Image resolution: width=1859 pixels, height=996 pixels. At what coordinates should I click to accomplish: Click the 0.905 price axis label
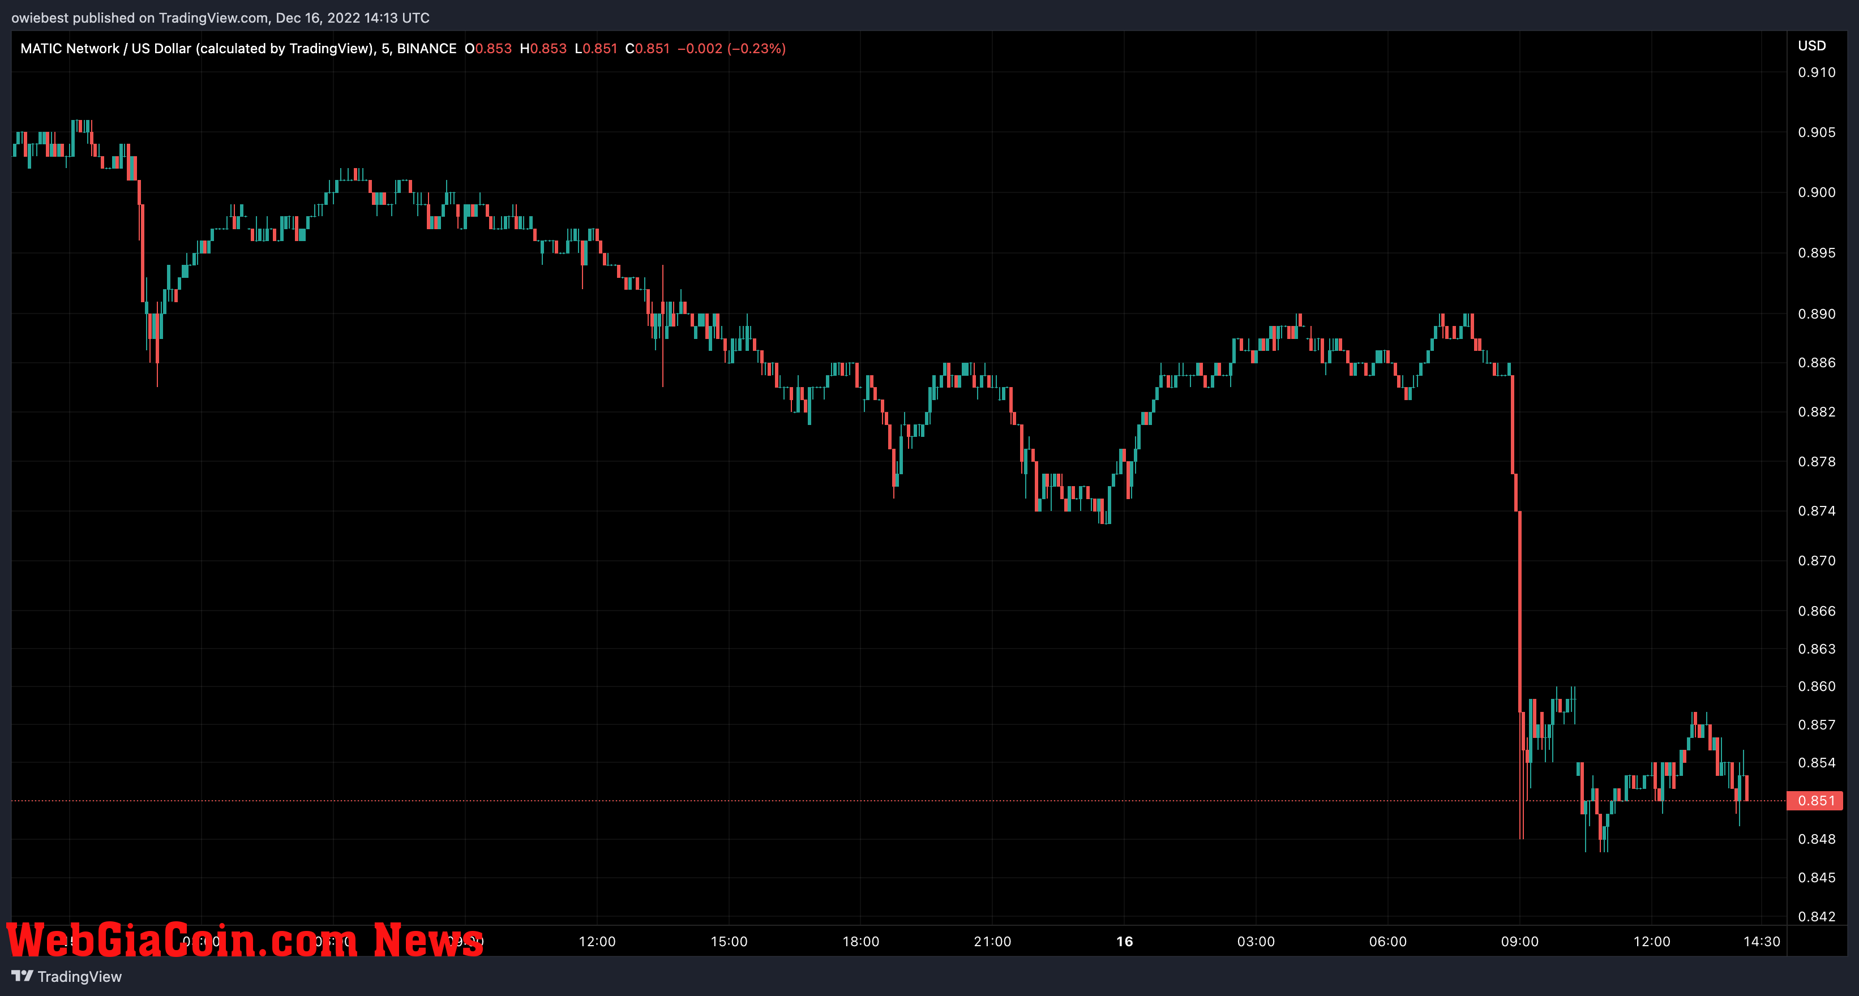click(1817, 132)
